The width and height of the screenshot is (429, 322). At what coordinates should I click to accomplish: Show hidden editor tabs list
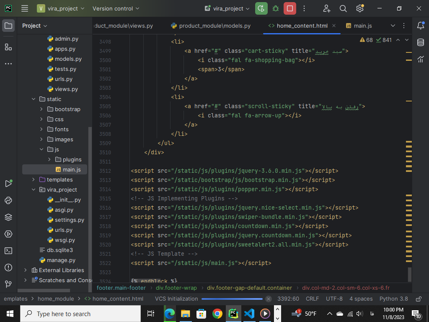pyautogui.click(x=393, y=26)
